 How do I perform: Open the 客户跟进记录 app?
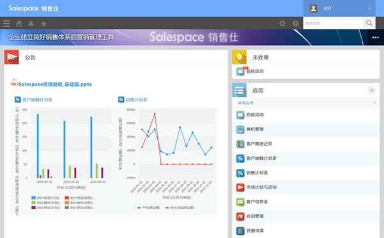point(305,144)
